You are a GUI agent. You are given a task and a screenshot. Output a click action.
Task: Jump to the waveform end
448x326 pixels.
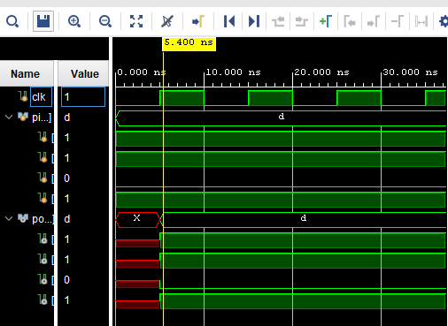(254, 21)
